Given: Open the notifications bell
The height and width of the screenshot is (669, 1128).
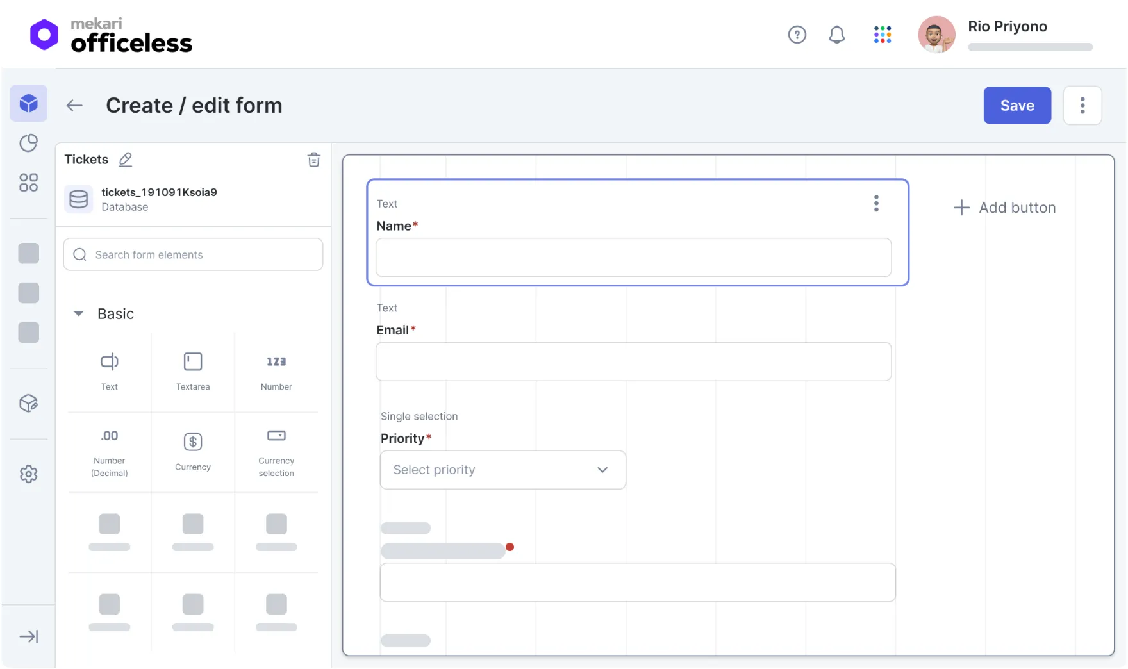Looking at the screenshot, I should [x=836, y=35].
